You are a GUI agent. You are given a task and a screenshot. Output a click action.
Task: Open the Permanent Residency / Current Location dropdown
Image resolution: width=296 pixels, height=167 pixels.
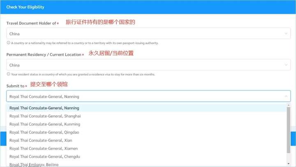pos(148,65)
